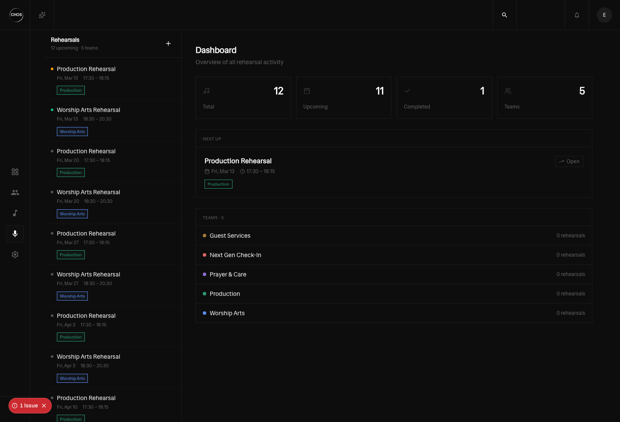Open Production Rehearsal on Fri, Apr 3

pyautogui.click(x=113, y=326)
